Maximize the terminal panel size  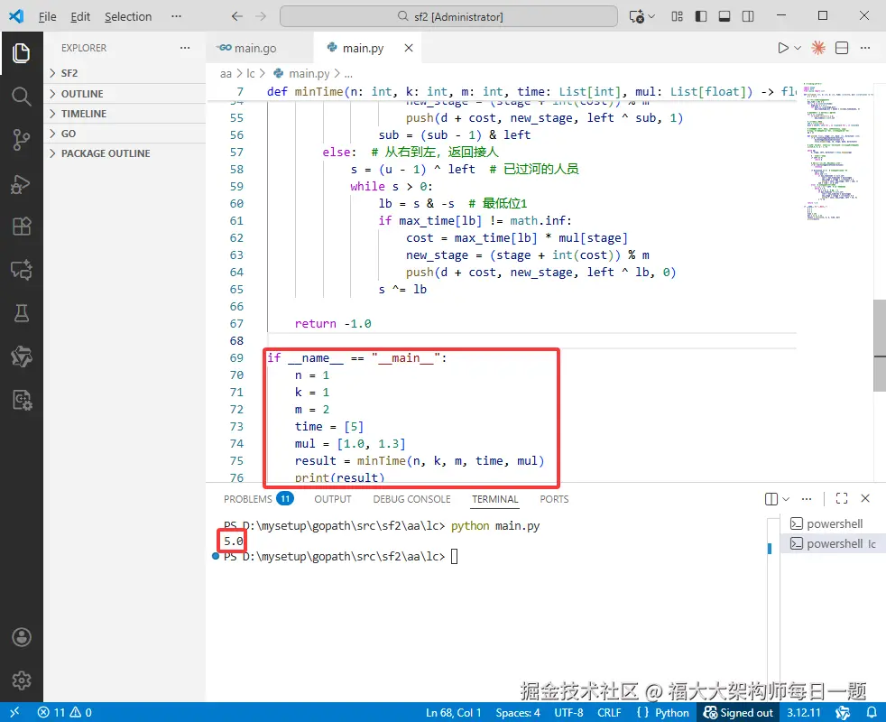click(842, 498)
